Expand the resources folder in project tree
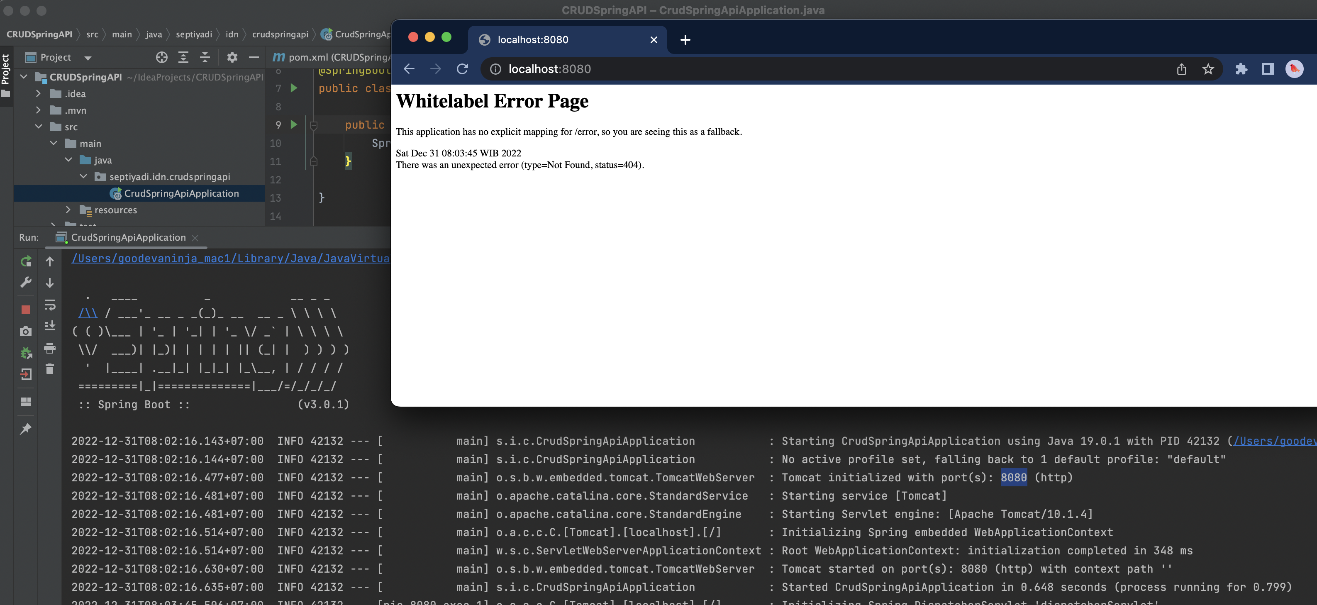The image size is (1317, 605). tap(68, 210)
